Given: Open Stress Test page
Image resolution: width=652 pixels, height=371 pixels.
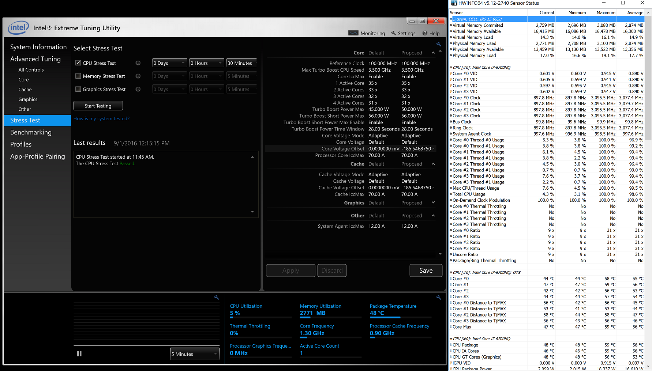Looking at the screenshot, I should tap(37, 120).
